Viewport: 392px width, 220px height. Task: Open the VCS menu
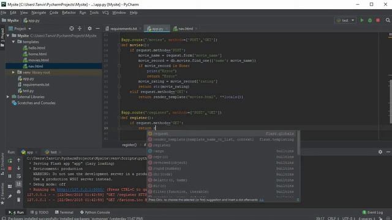coord(105,12)
